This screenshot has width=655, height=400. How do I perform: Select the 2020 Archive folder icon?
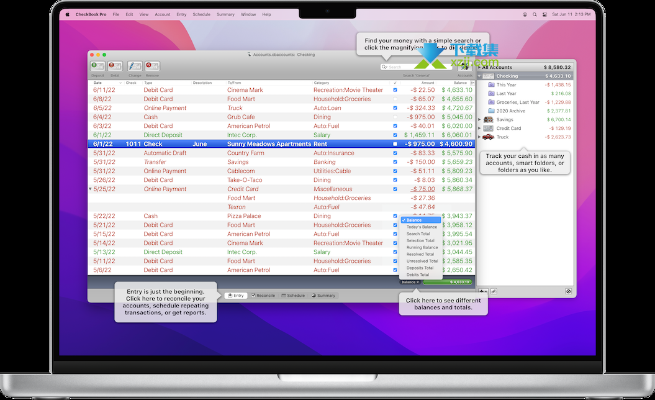coord(491,111)
